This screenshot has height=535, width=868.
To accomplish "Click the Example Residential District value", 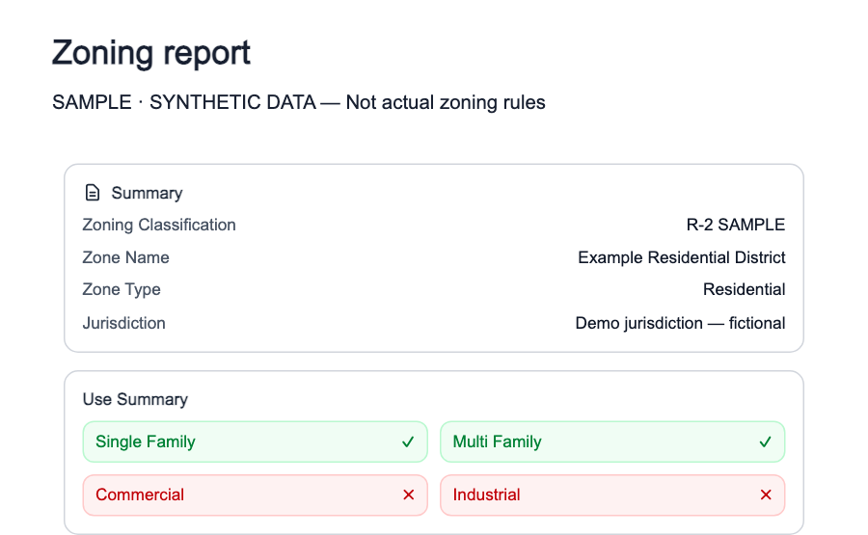I will click(x=682, y=257).
